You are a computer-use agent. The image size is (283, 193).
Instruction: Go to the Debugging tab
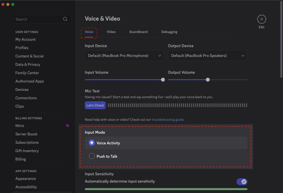[169, 32]
